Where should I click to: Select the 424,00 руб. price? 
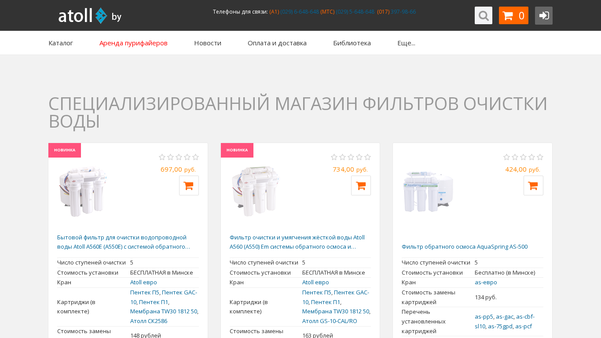523,169
